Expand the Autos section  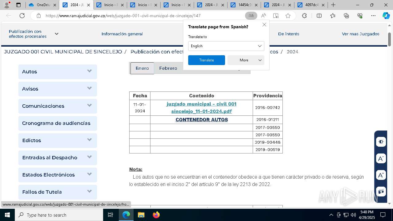[58, 72]
